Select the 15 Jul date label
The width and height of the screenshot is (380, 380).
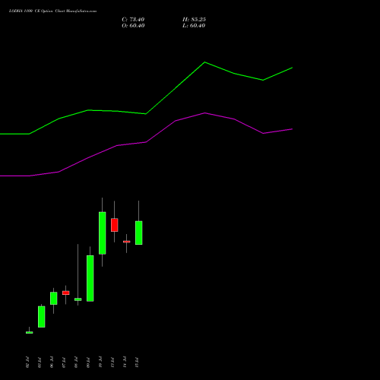137,363
